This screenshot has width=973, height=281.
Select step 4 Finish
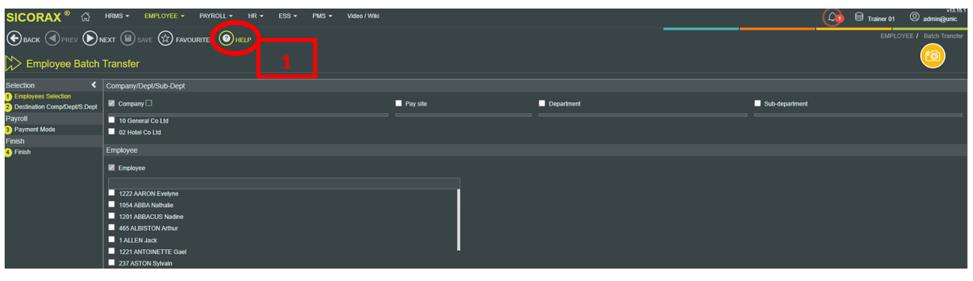click(x=23, y=152)
